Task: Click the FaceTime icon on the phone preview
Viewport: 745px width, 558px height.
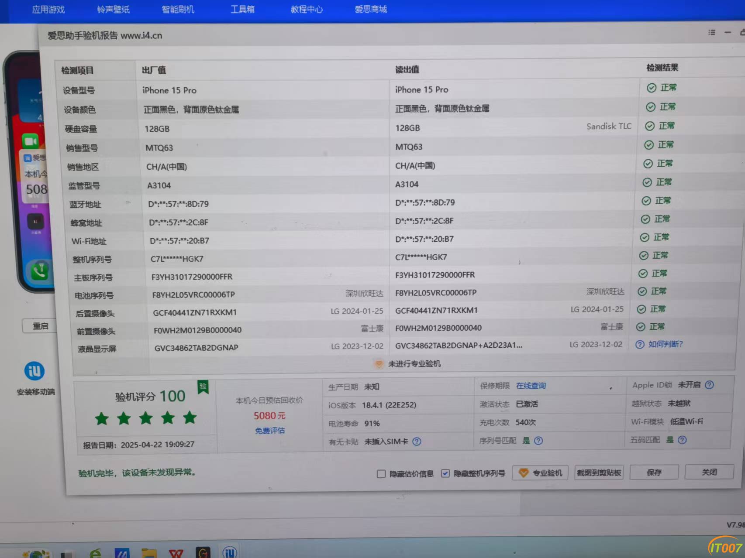Action: click(x=31, y=141)
